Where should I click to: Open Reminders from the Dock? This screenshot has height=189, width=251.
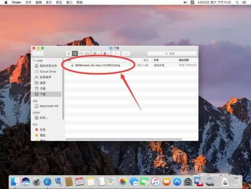coord(101,181)
